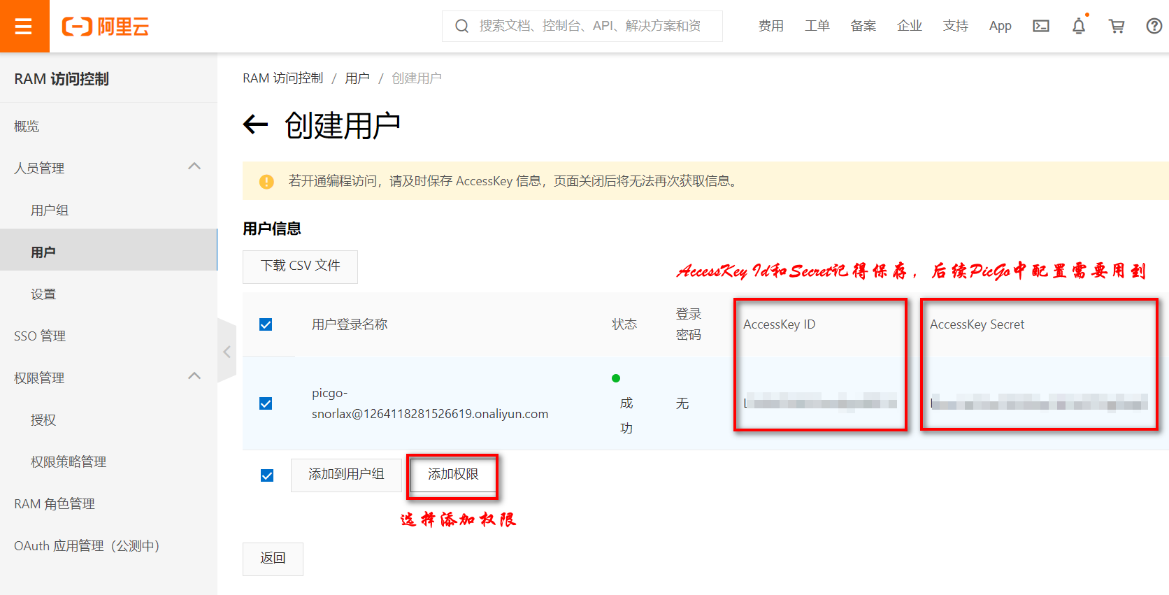This screenshot has height=595, width=1169.
Task: Click the 添加权限 button
Action: coord(453,475)
